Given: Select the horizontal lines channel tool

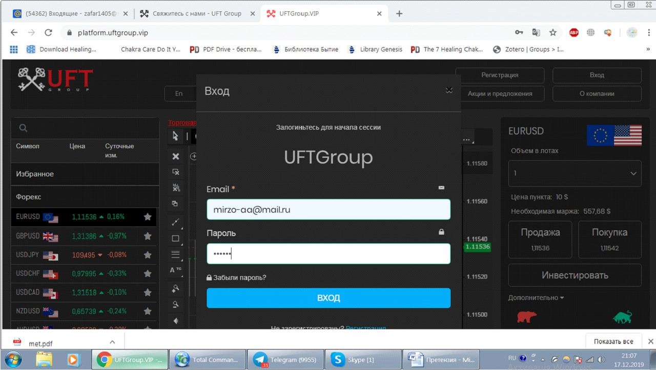Looking at the screenshot, I should (x=175, y=255).
